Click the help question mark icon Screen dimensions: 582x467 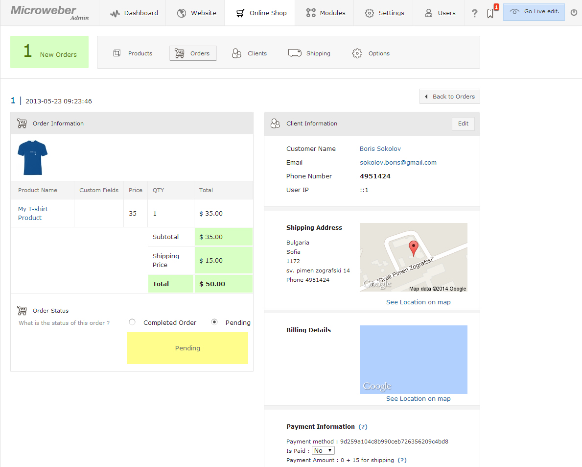[x=474, y=13]
